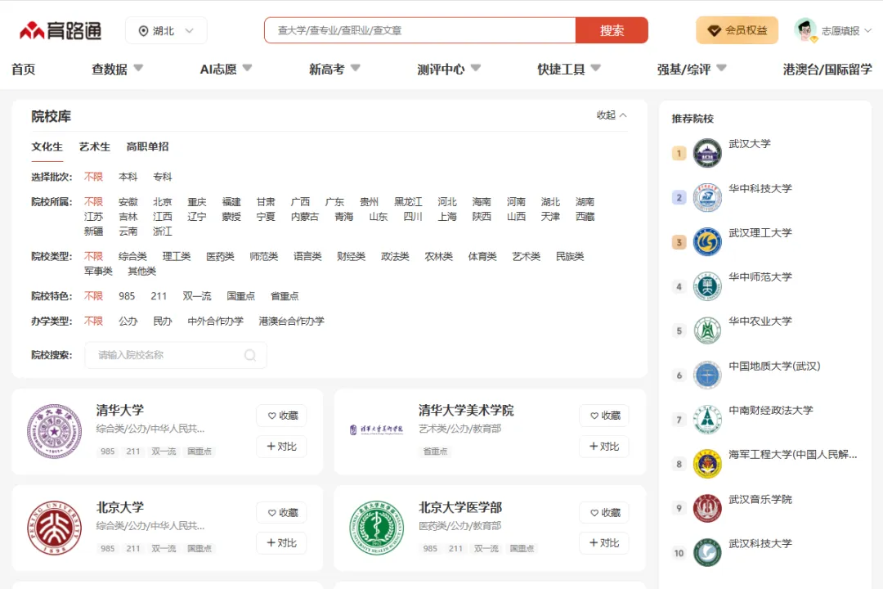The image size is (883, 589).
Task: Focus the top search input field
Action: click(x=420, y=30)
